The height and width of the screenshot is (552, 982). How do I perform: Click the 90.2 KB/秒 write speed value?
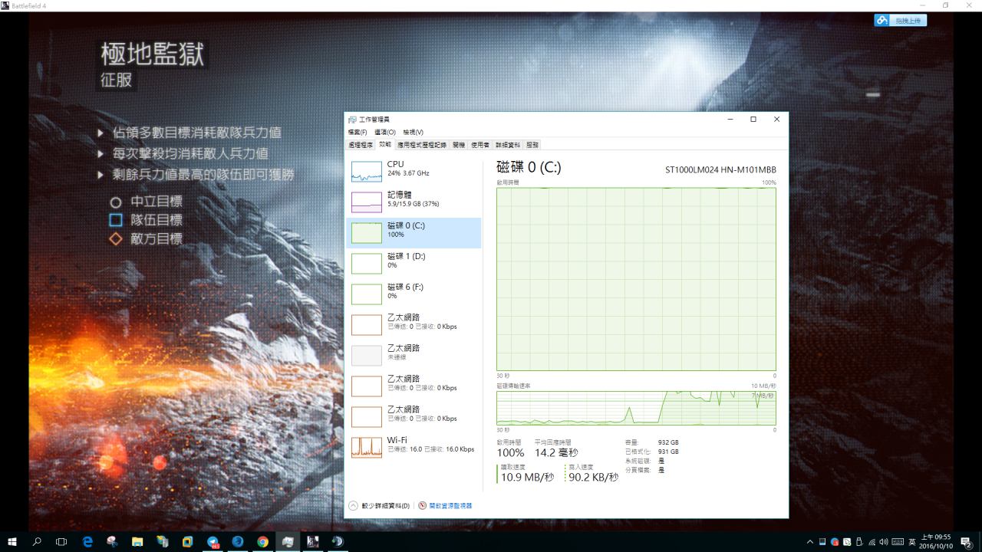pos(593,478)
